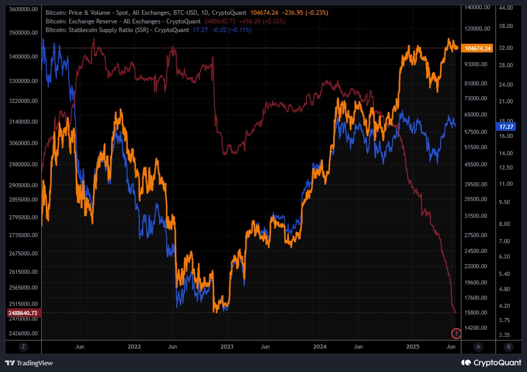Screen dimensions: 527x372
Task: Click the B scale button at bottom right
Action: [x=509, y=347]
